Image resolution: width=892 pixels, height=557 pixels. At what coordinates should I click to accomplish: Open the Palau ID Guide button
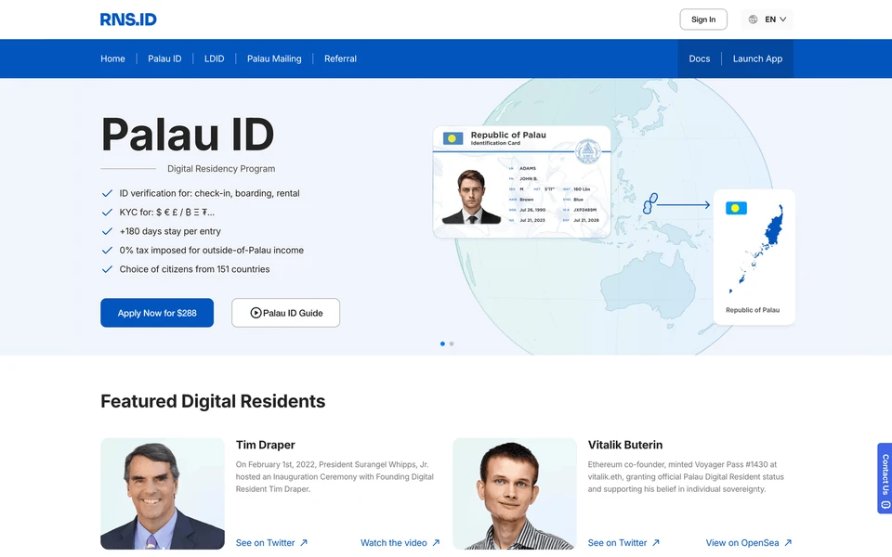[285, 313]
